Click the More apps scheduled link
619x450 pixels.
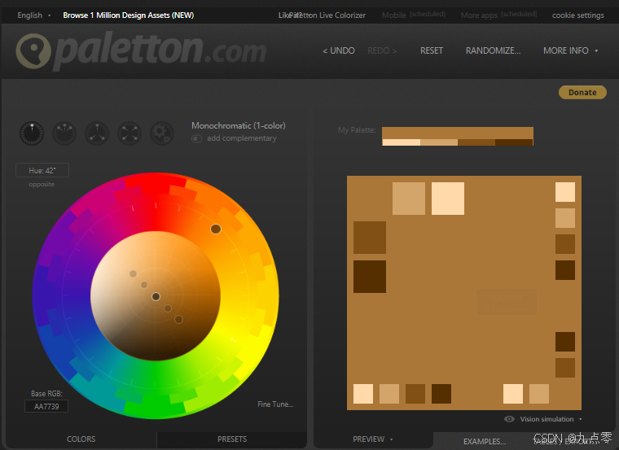coord(498,15)
